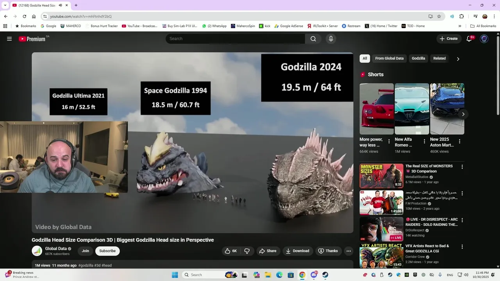Select the All filter chip

365,59
